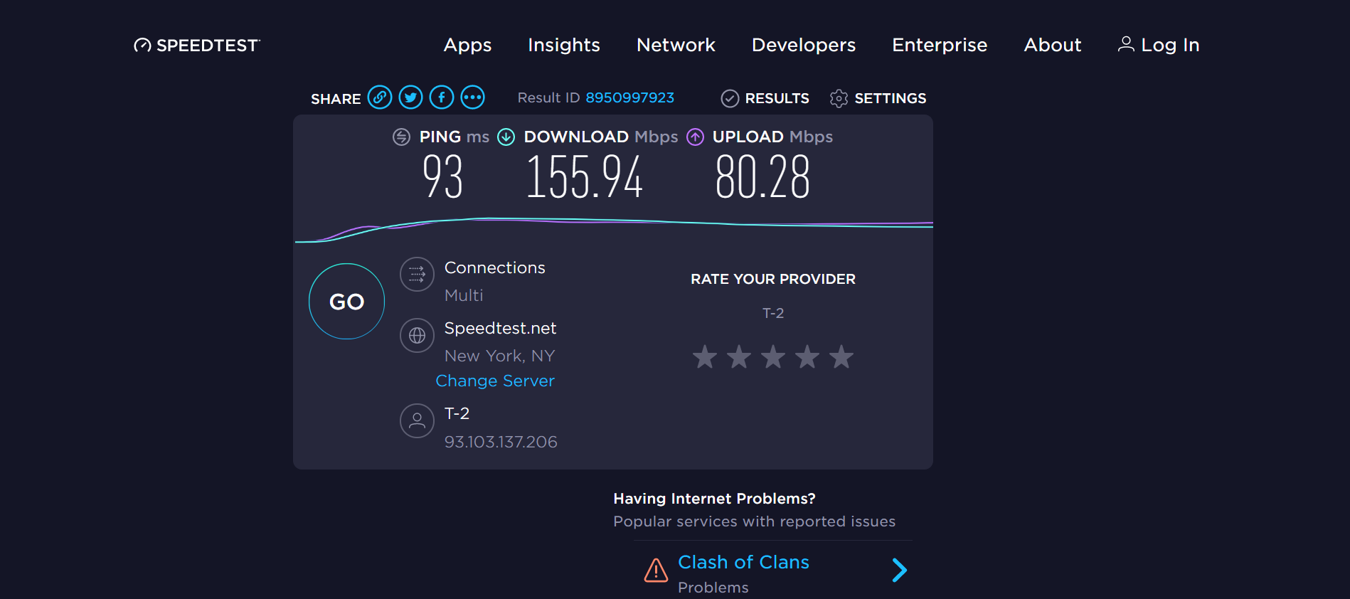Viewport: 1350px width, 599px height.
Task: Copy share link icon
Action: coord(380,97)
